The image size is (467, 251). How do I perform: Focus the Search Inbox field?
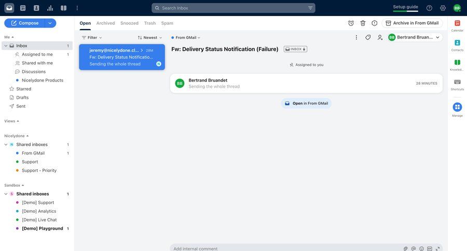tap(233, 8)
